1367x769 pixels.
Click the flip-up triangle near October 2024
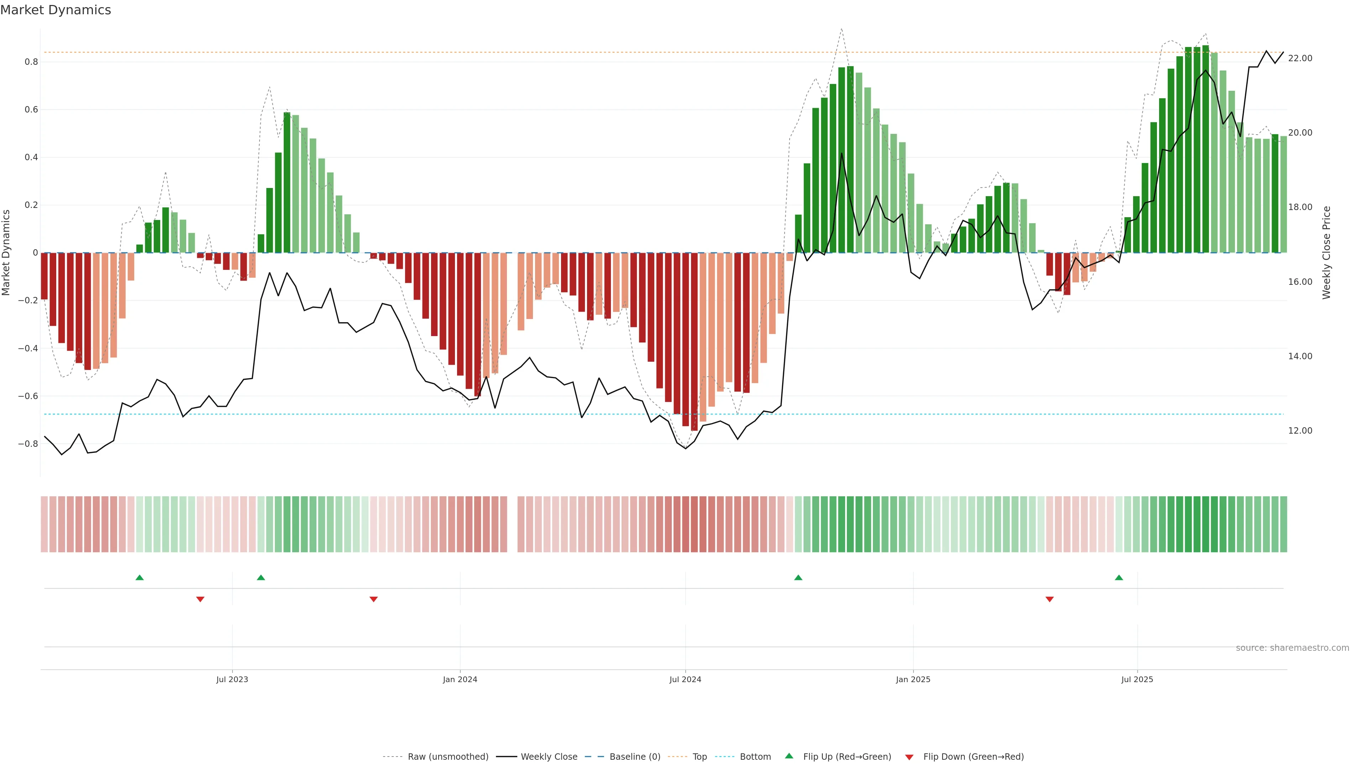(798, 577)
